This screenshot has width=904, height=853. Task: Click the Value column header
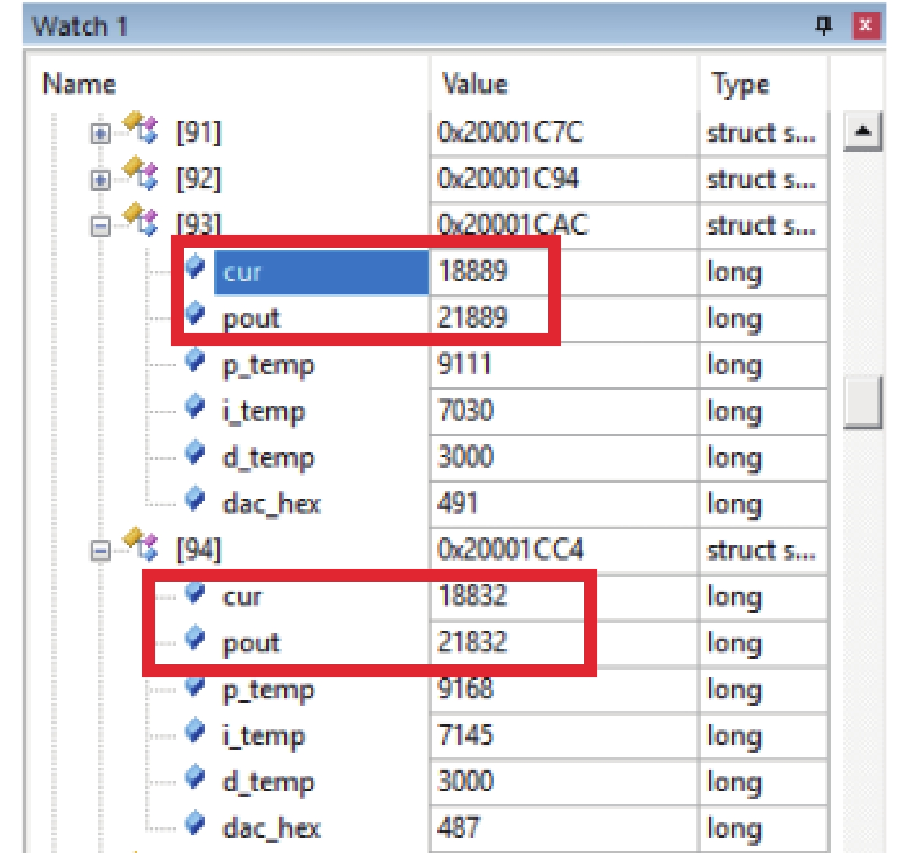tap(475, 84)
